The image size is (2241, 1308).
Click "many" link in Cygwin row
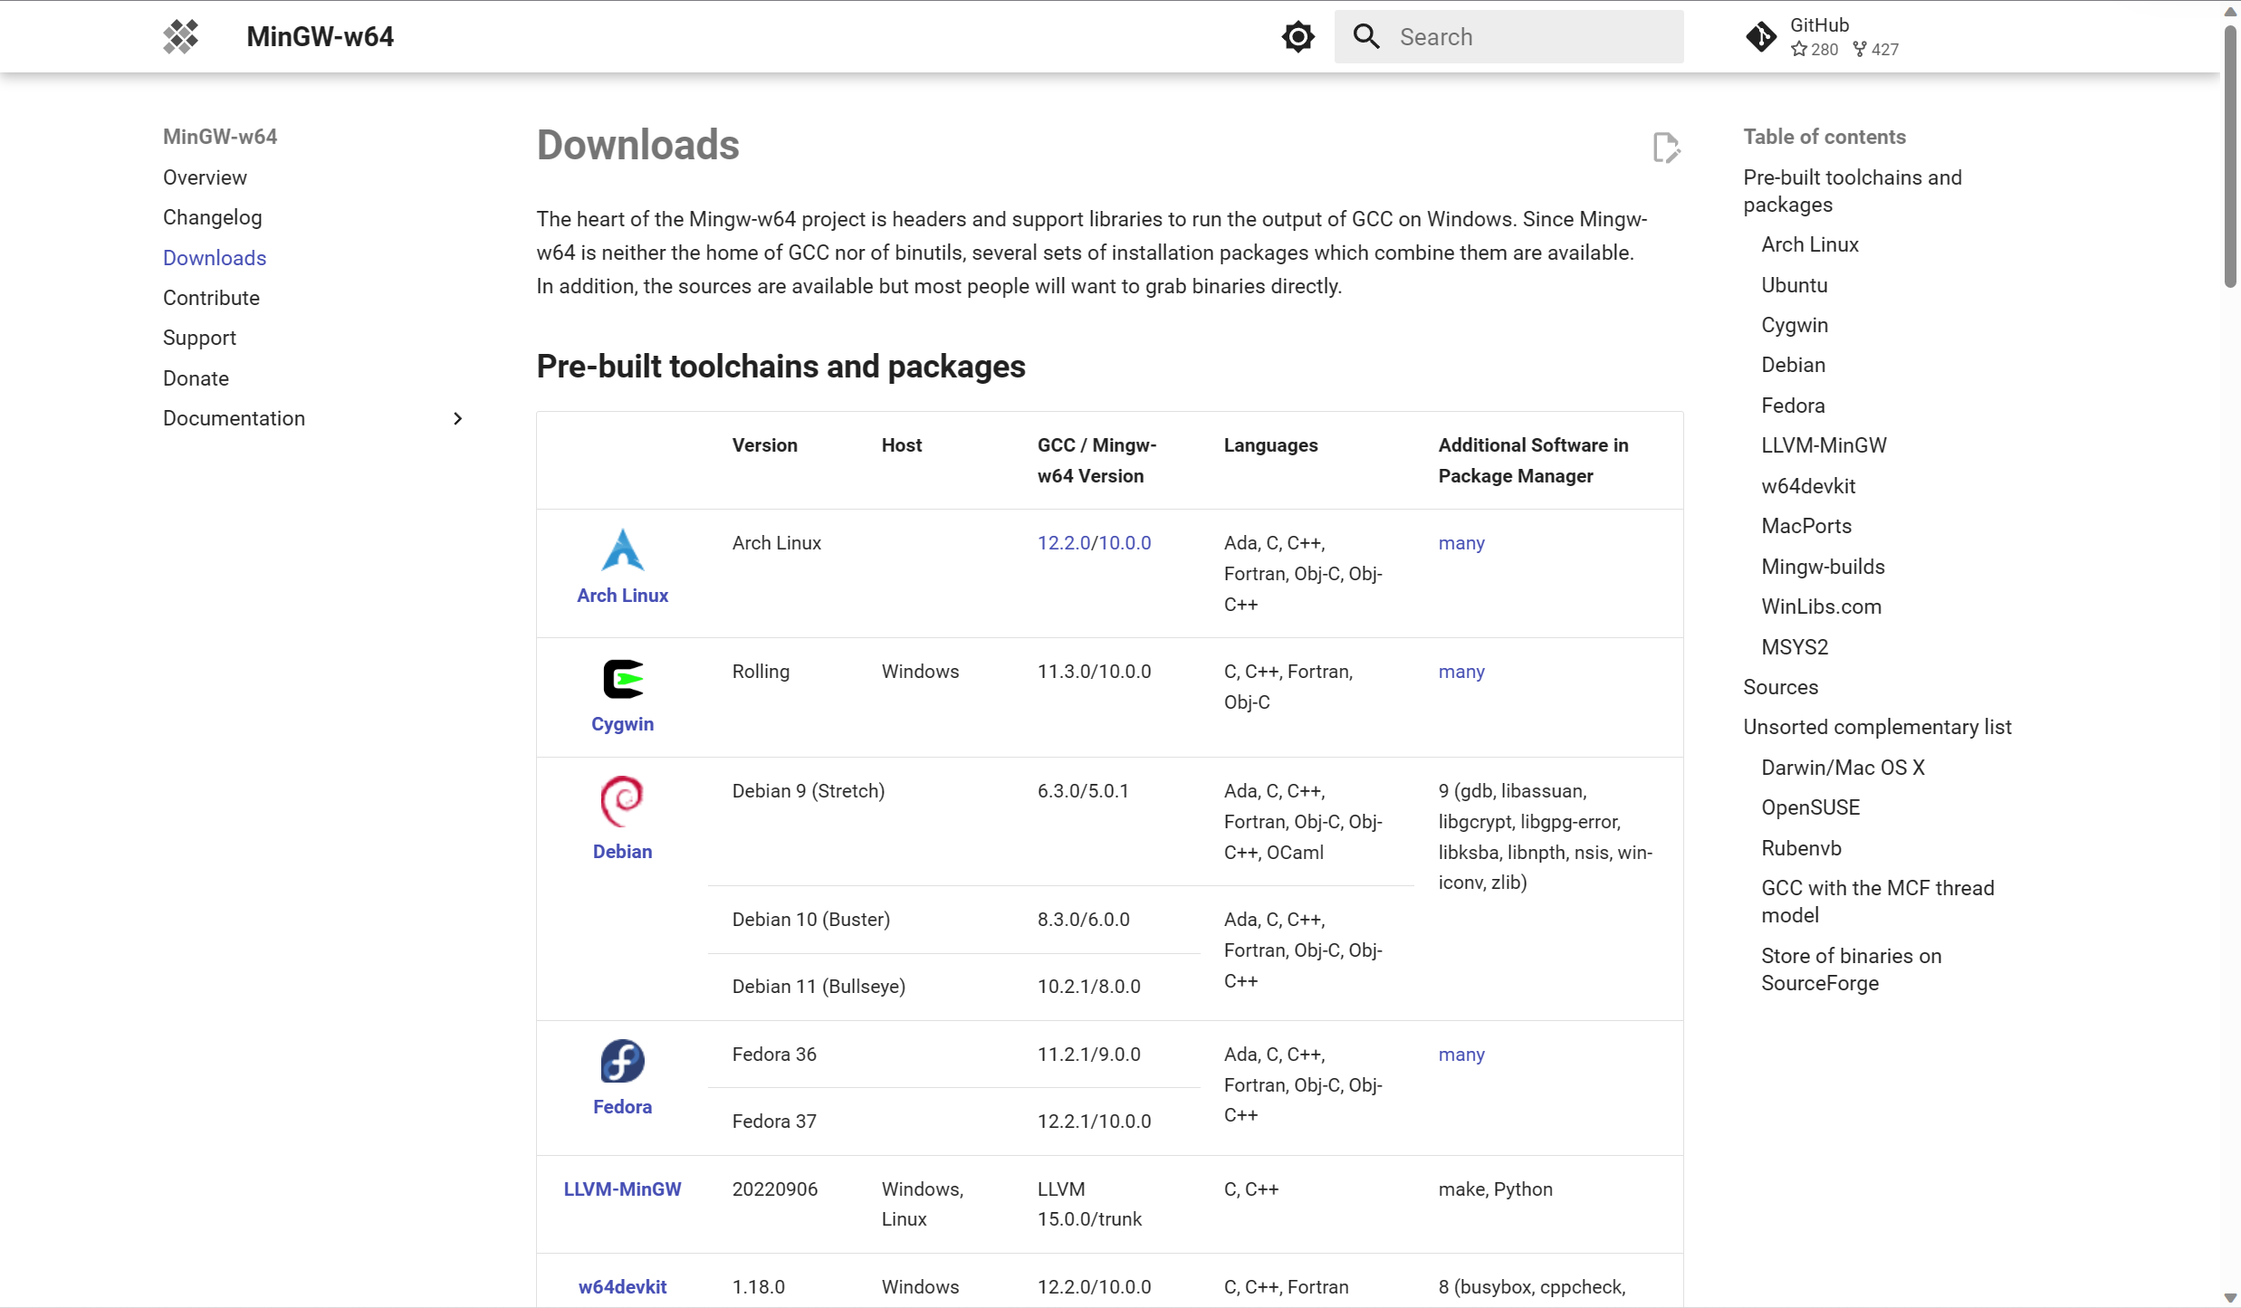coord(1461,672)
